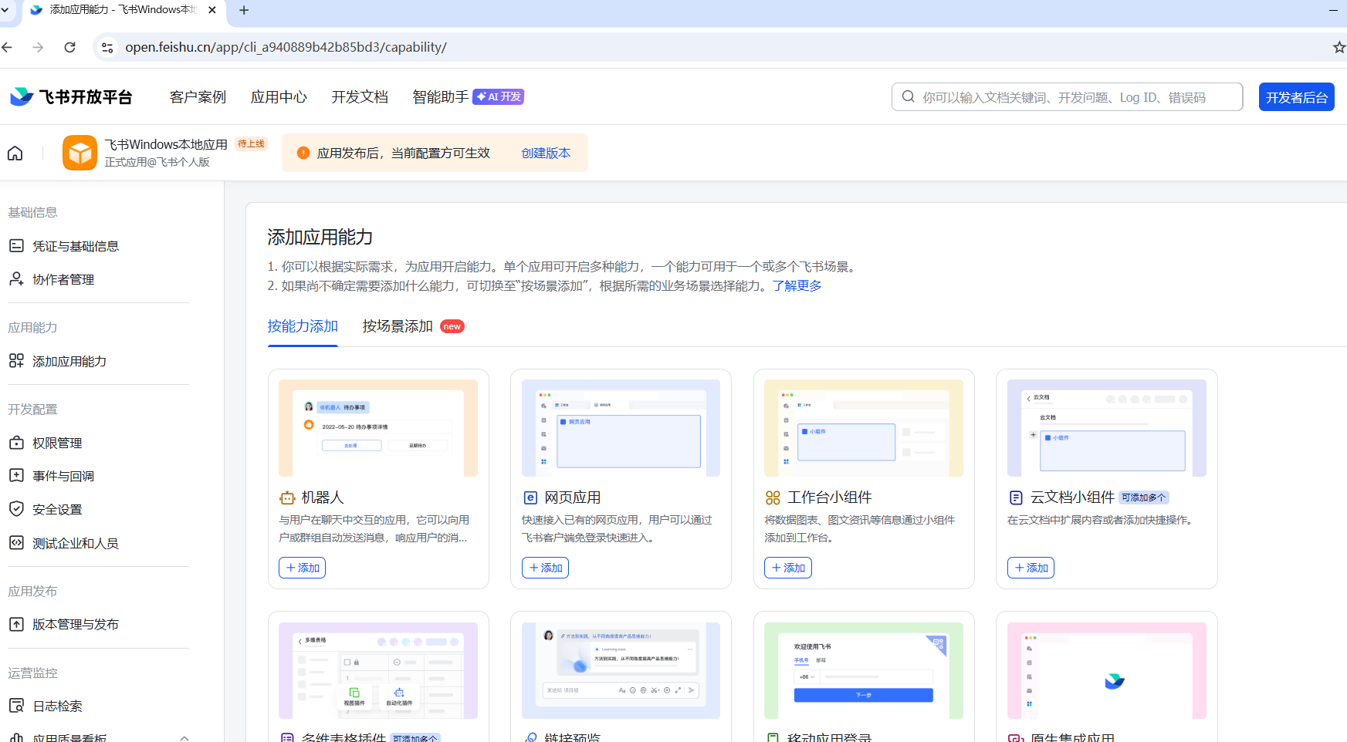Click the 网页应用 card preview image
This screenshot has height=742, width=1347.
[621, 428]
